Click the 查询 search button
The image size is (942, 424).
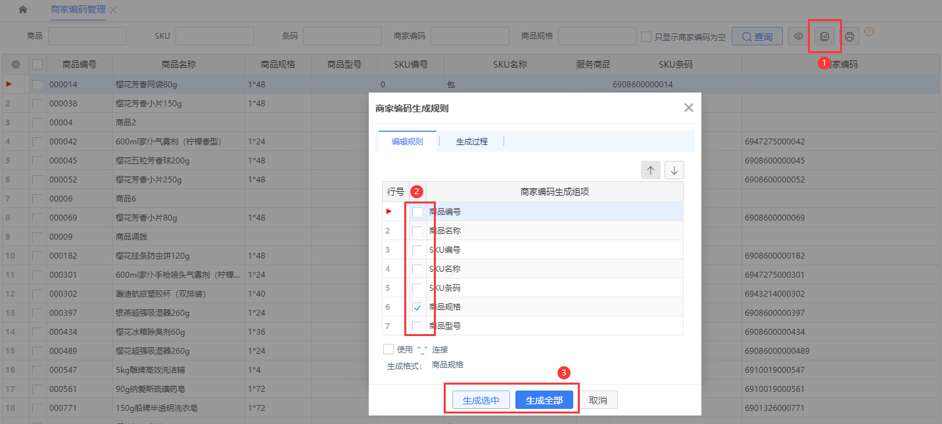757,37
